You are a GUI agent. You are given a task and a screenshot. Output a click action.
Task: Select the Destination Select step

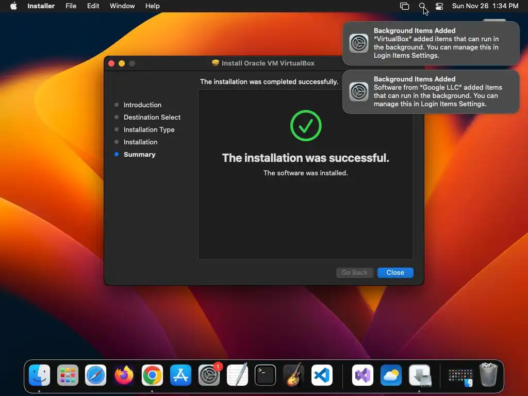coord(152,117)
